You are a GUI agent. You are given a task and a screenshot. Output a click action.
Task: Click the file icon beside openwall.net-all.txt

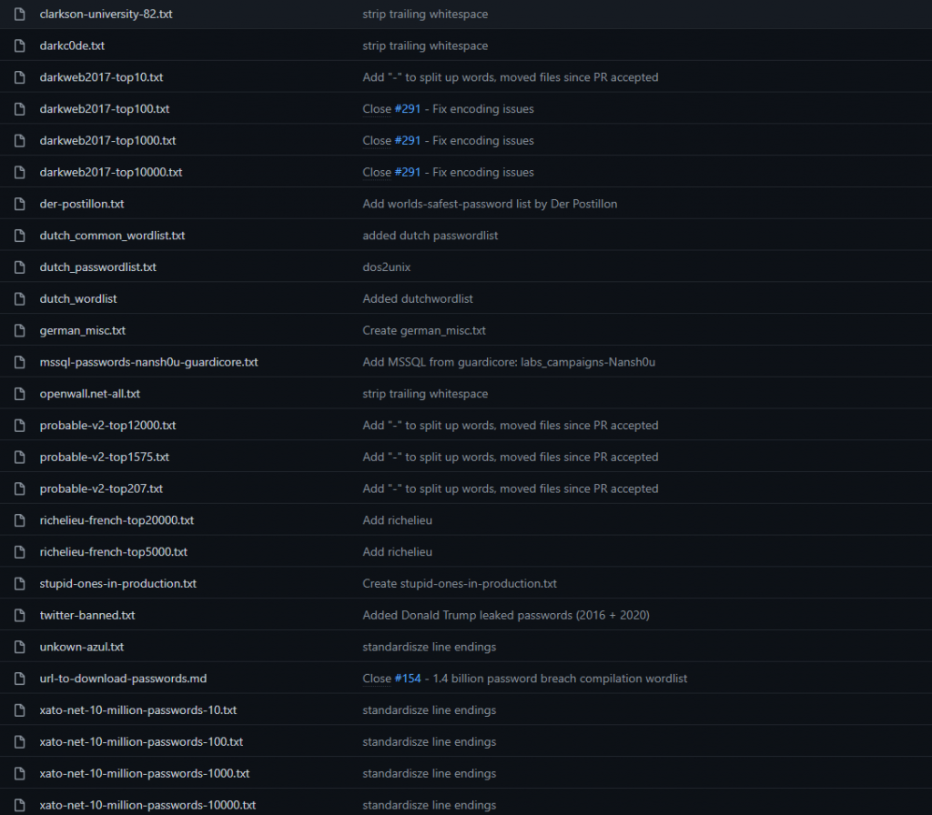coord(19,394)
